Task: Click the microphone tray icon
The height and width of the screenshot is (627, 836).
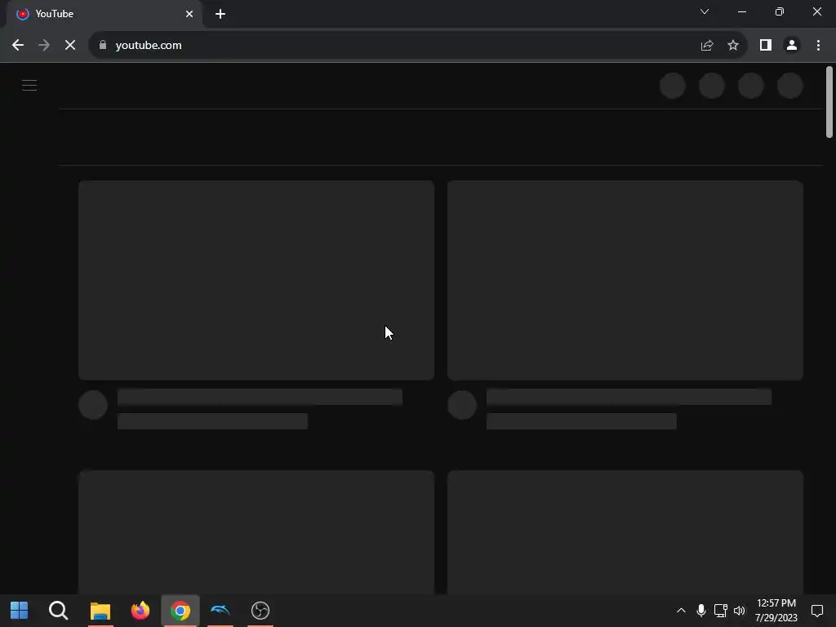Action: pos(701,611)
